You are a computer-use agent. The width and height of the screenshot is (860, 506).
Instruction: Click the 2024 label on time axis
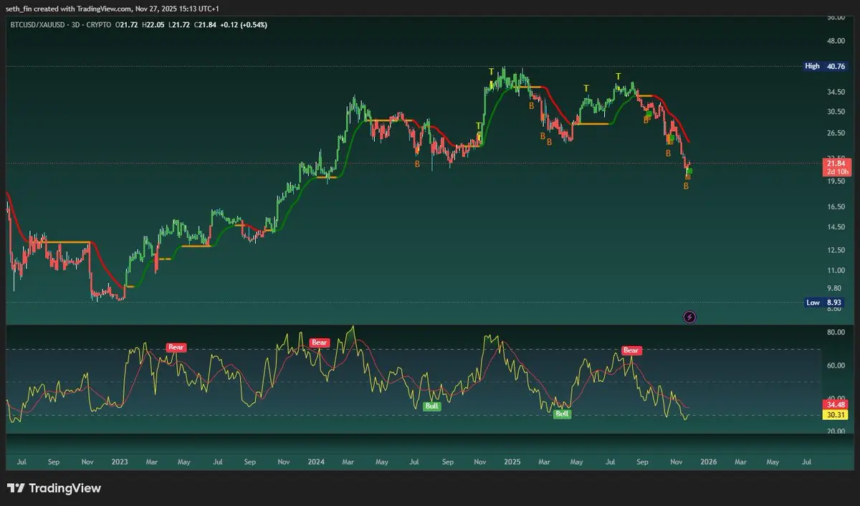pos(316,462)
